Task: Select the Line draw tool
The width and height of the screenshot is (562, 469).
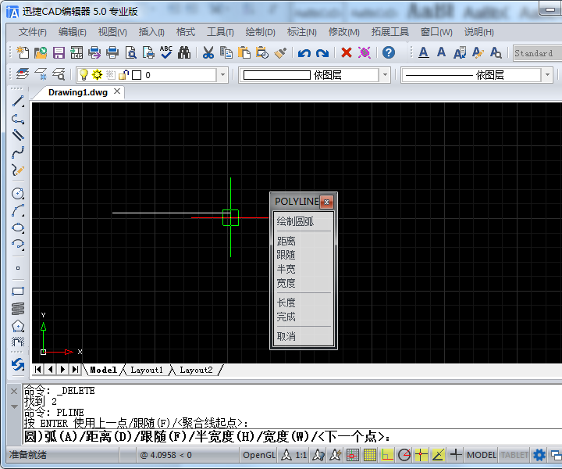Action: (x=18, y=101)
